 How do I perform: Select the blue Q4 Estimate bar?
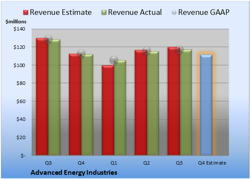(x=206, y=105)
